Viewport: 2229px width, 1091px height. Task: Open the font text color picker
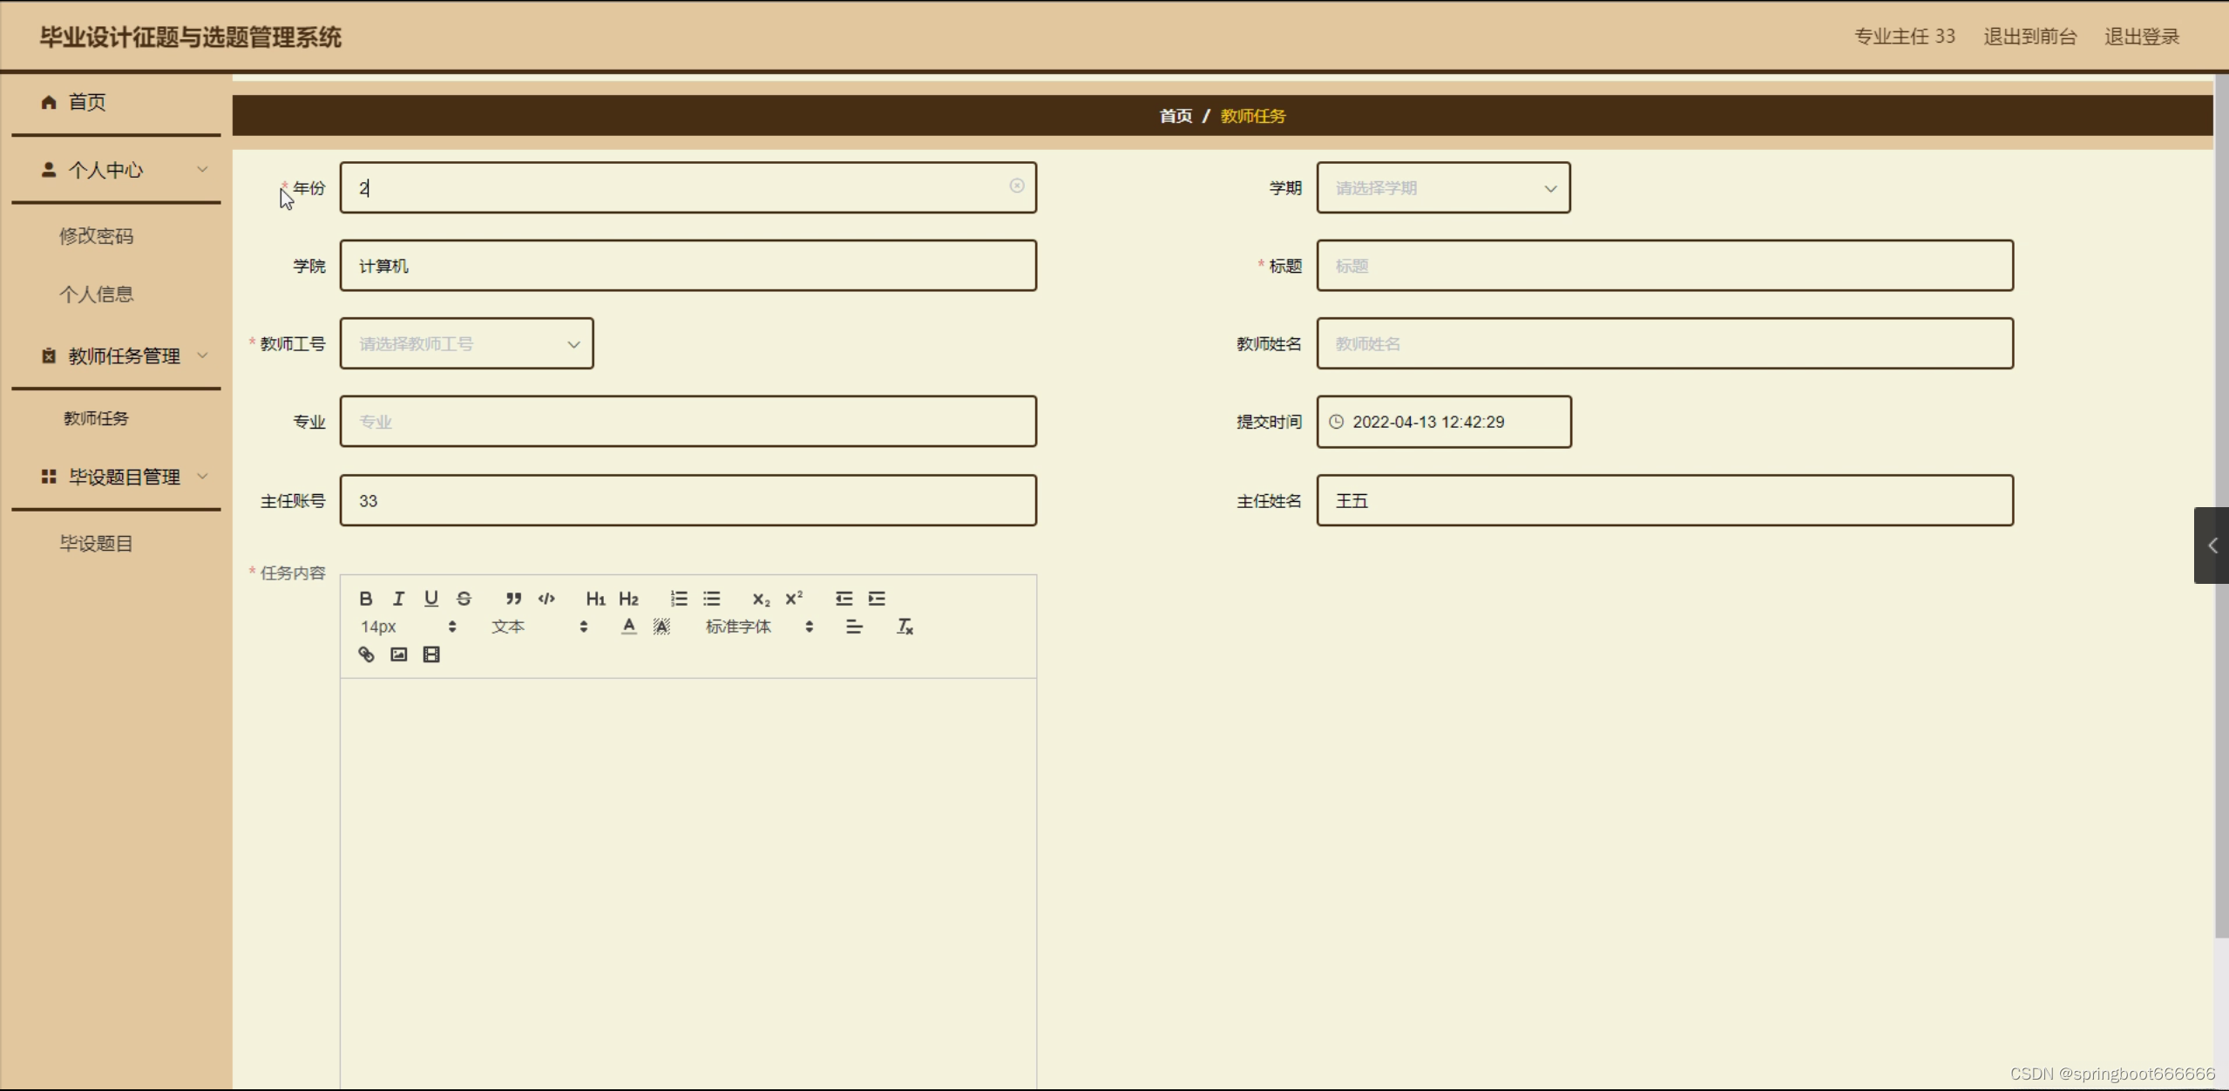[628, 627]
